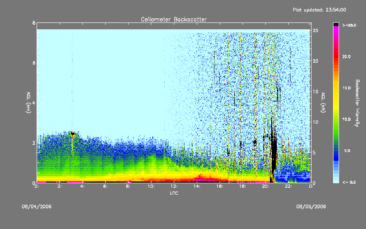Click the '5' tick on the kft axis
Screen dimensions: 366x229
click(x=314, y=153)
